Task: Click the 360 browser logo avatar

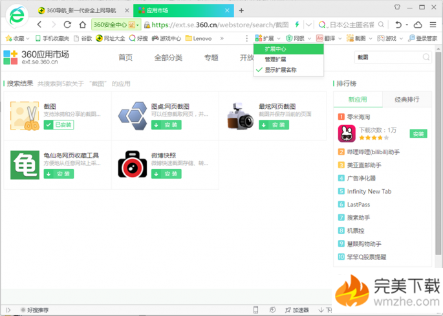Action: click(x=17, y=16)
